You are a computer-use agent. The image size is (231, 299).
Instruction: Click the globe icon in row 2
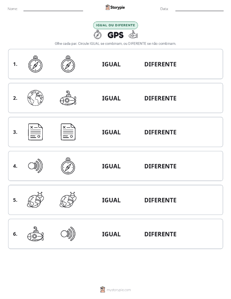coord(36,98)
